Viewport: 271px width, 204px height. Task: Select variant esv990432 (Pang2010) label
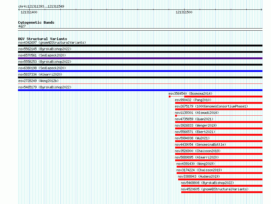coord(193,100)
